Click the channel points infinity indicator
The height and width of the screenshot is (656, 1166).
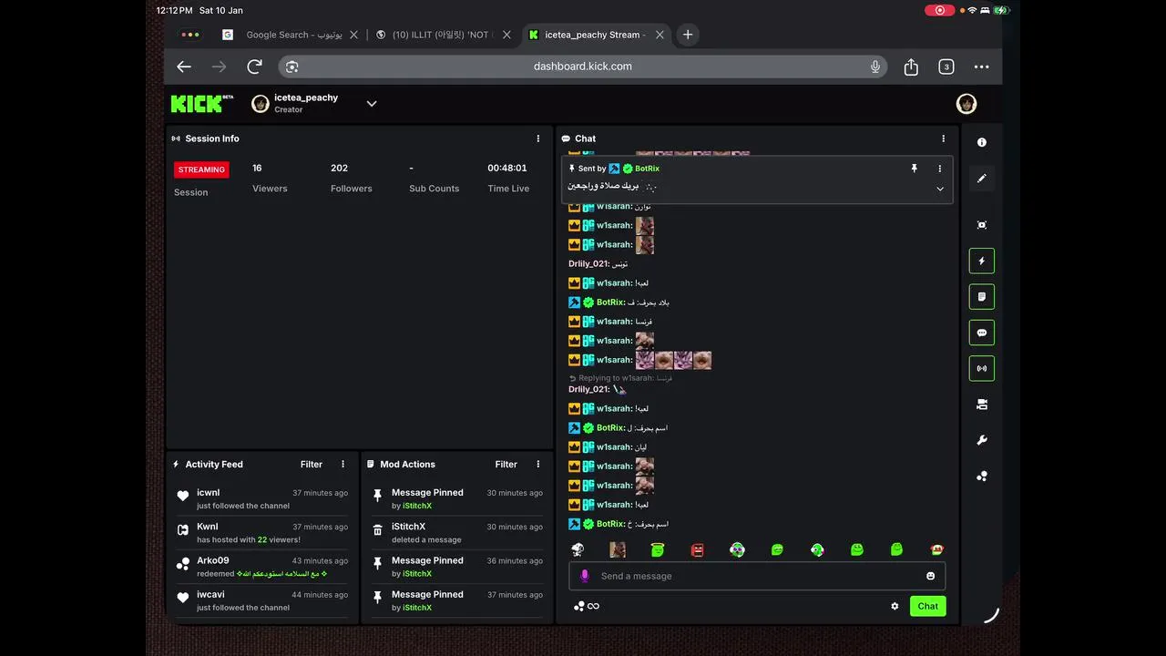click(x=587, y=606)
